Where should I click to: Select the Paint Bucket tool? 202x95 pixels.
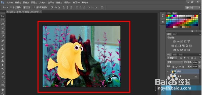point(3,61)
